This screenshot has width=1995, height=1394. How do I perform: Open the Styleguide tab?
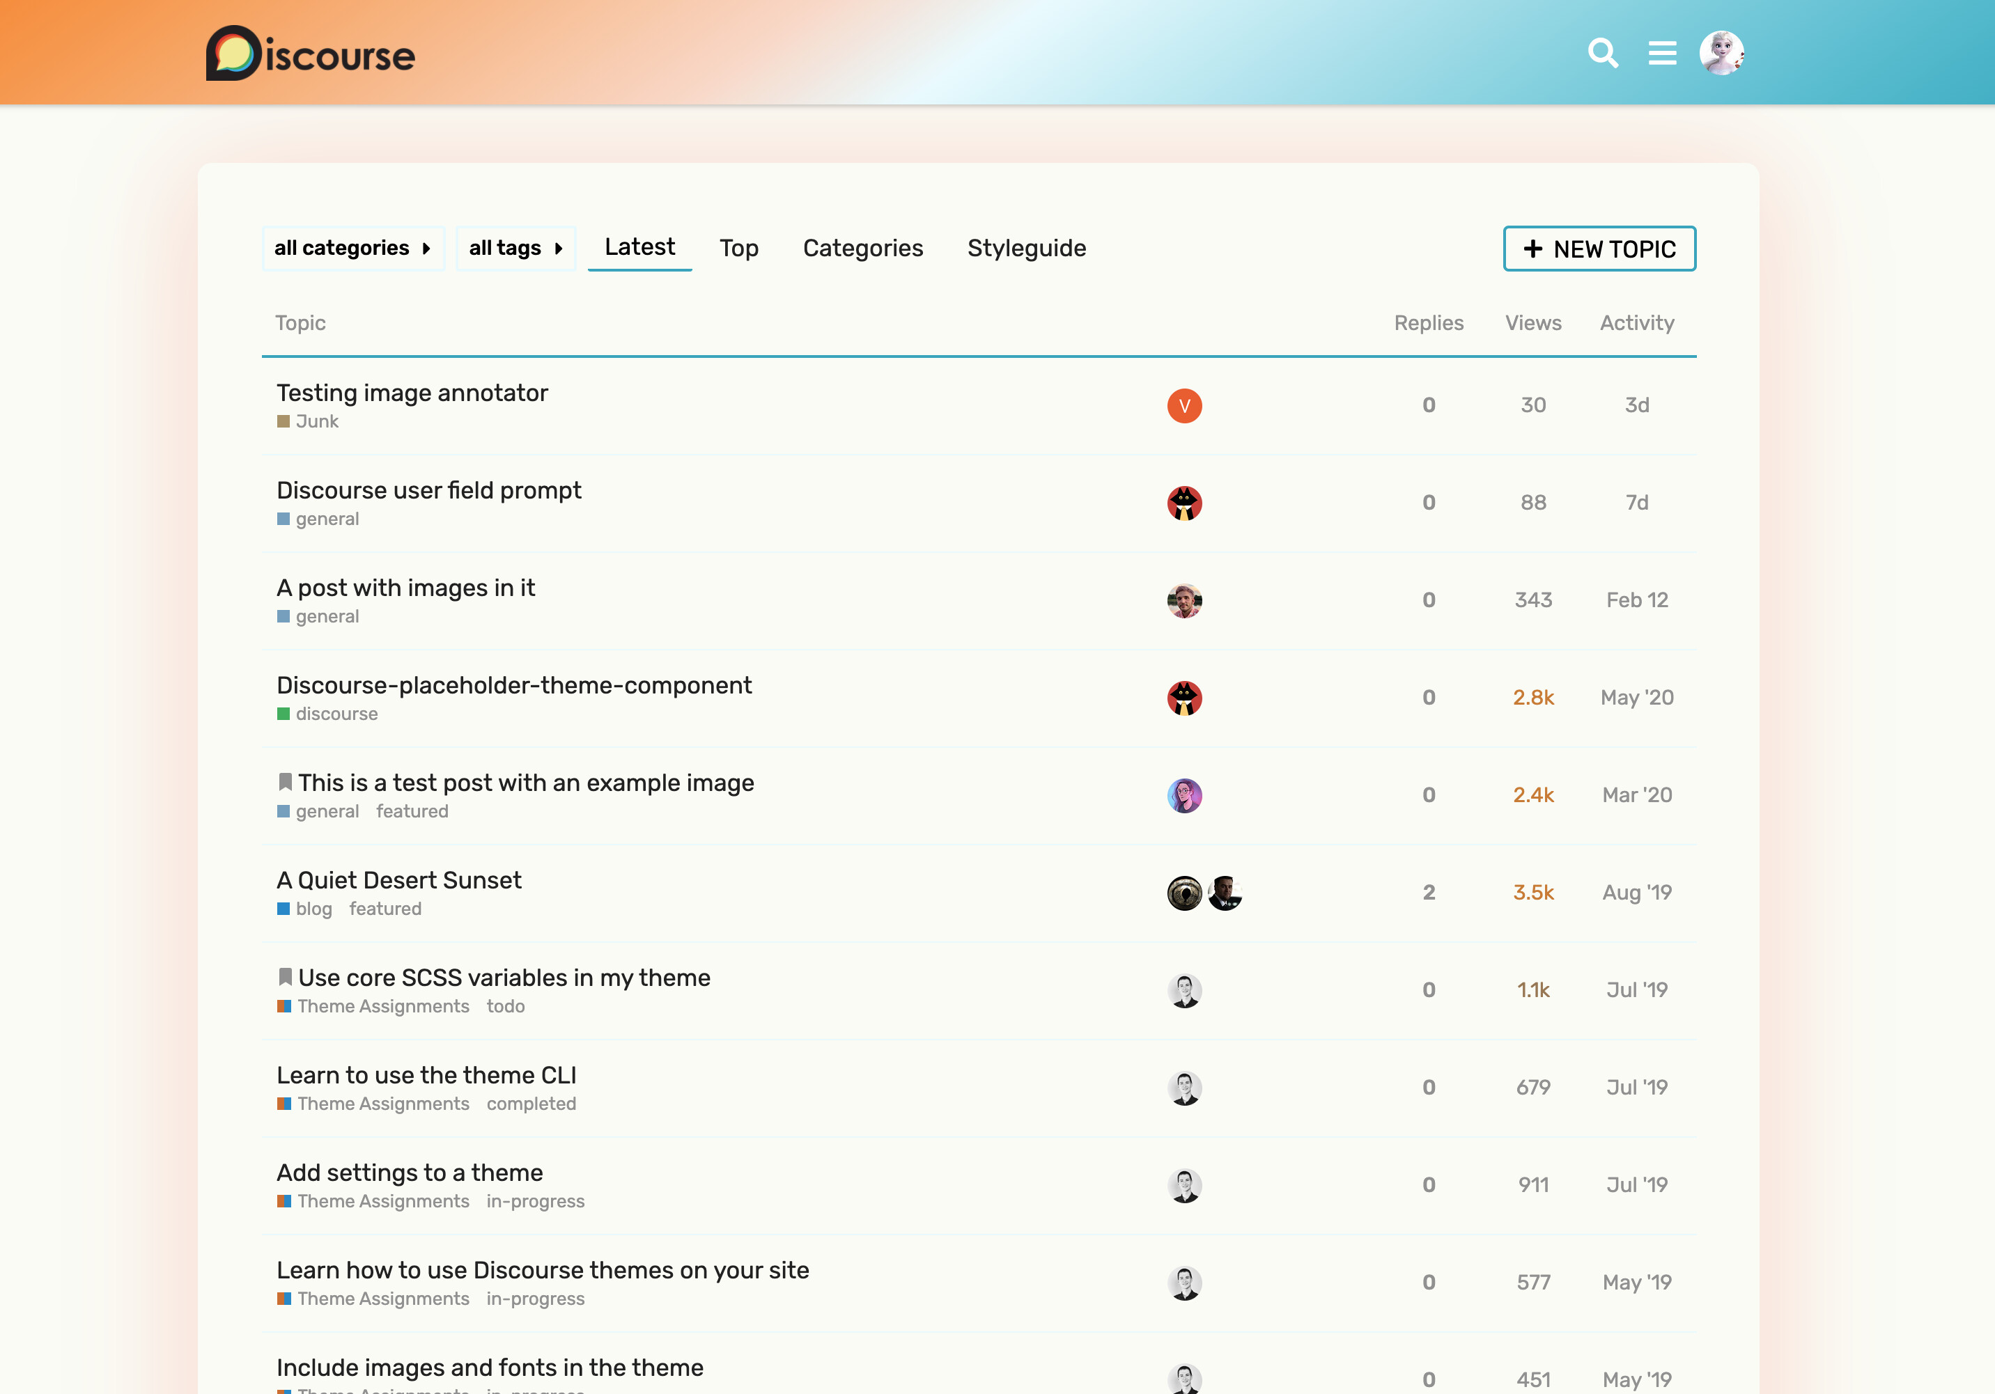point(1026,249)
